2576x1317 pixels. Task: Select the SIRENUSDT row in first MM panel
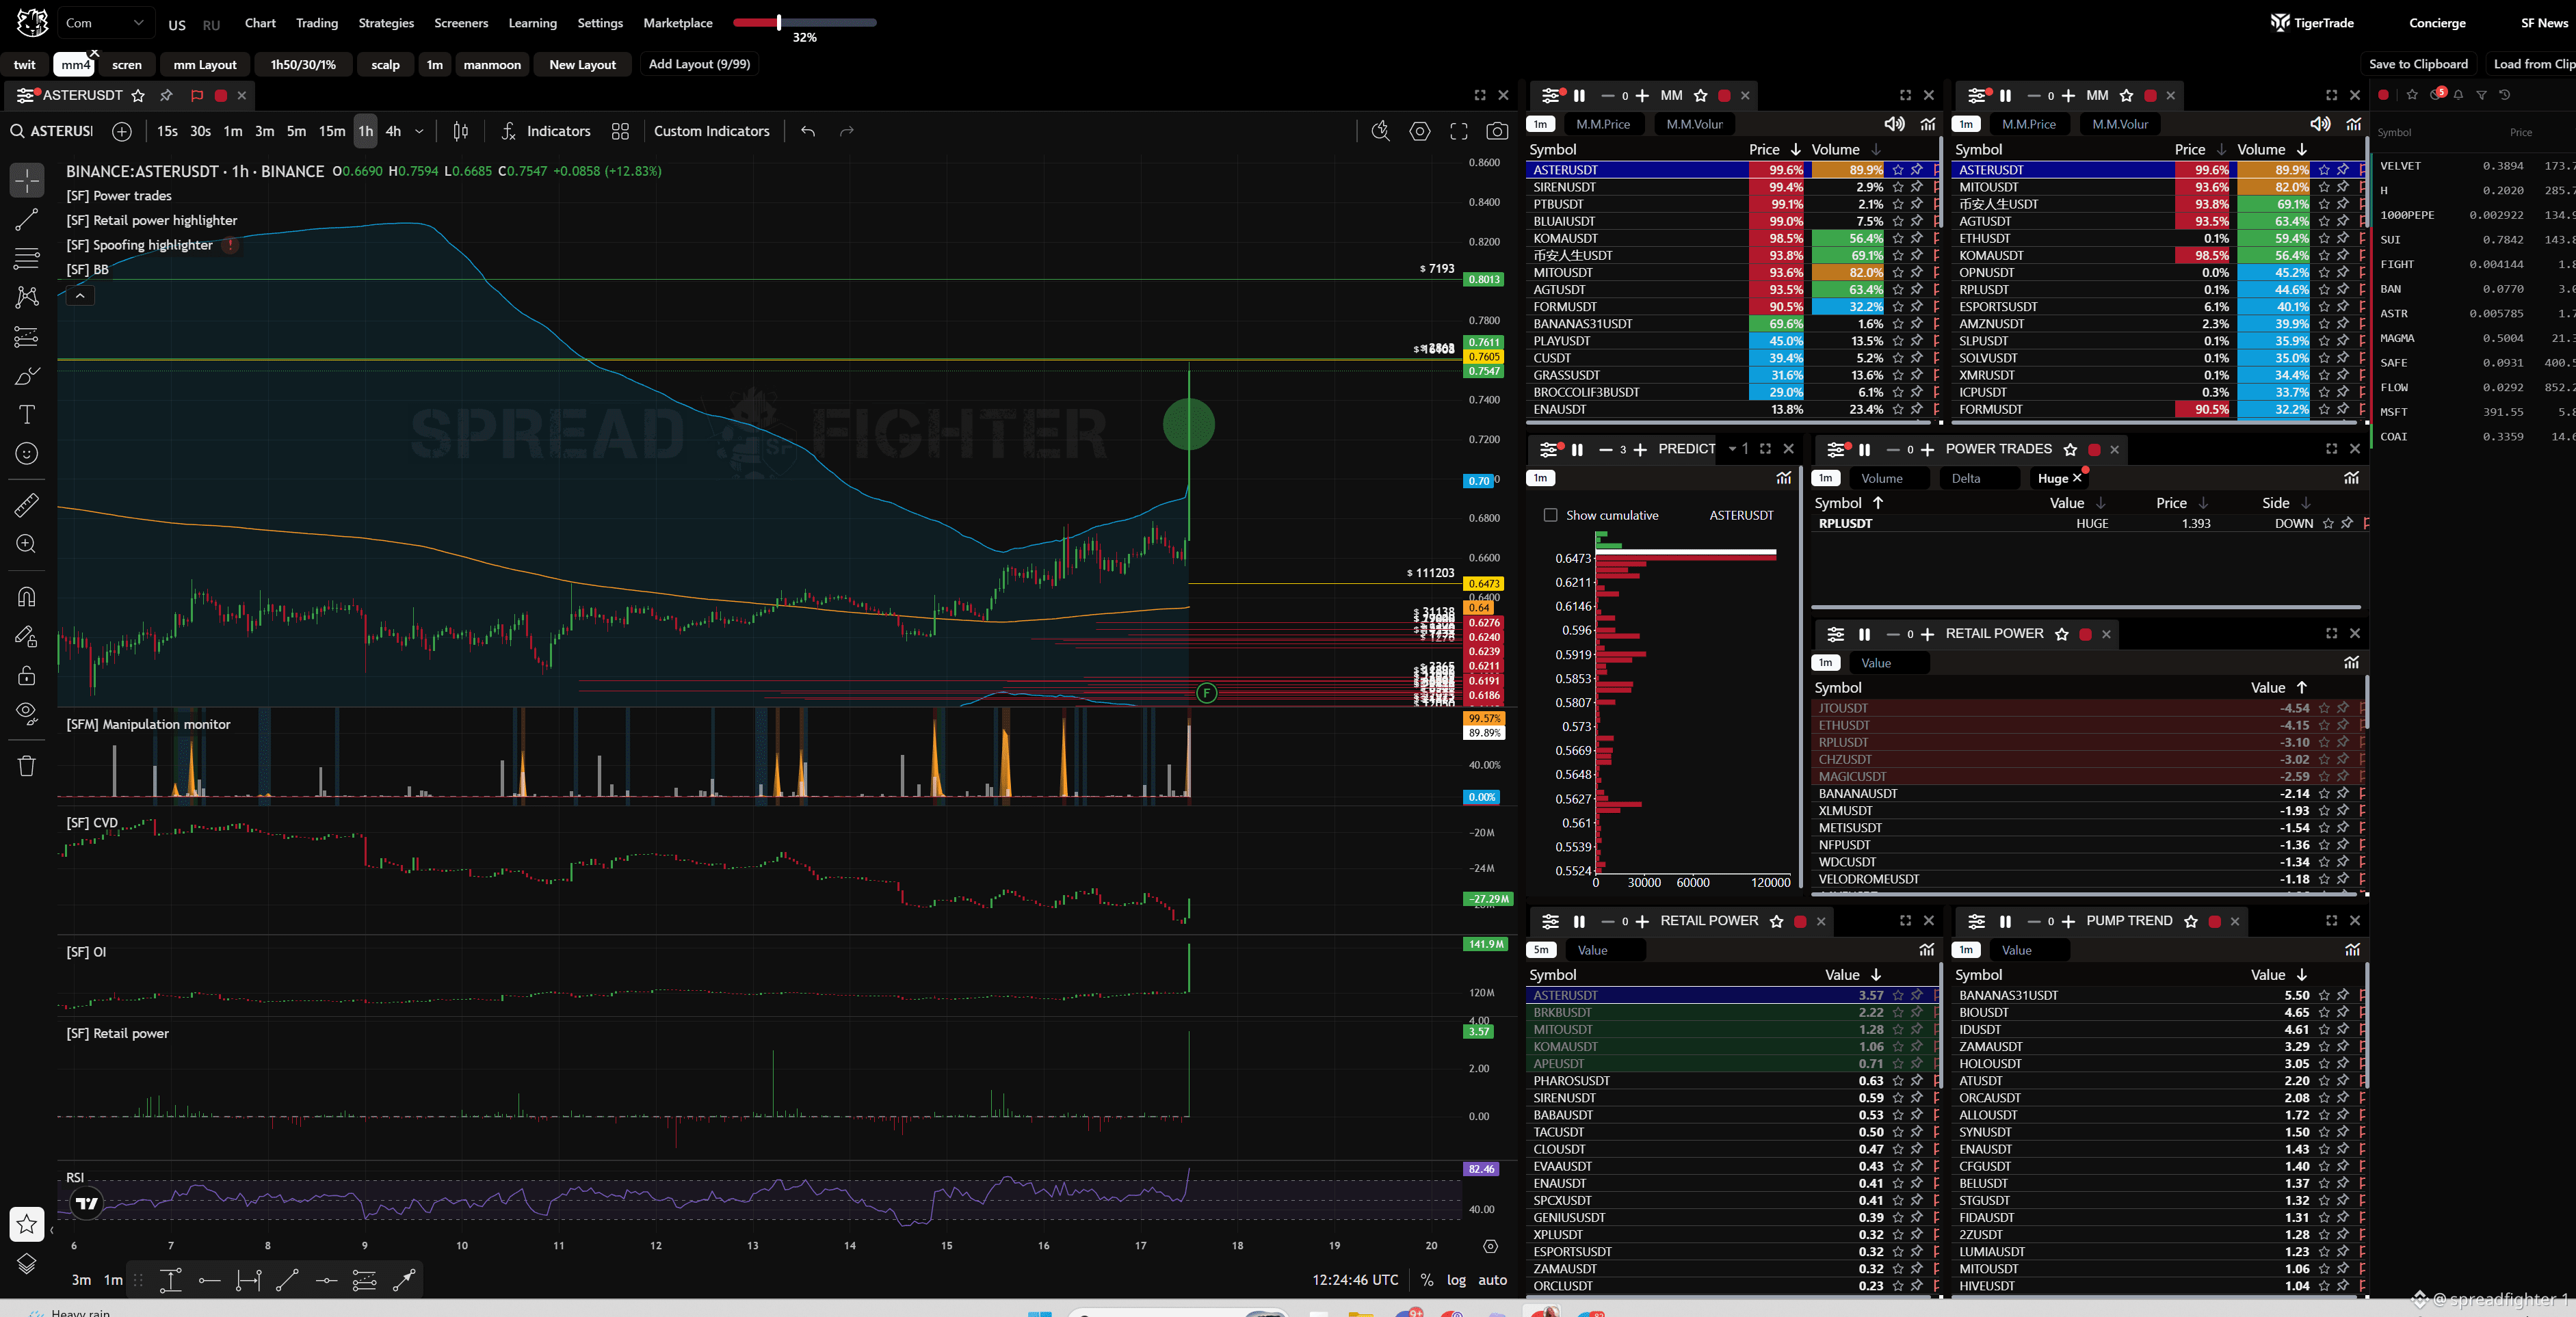click(x=1731, y=187)
